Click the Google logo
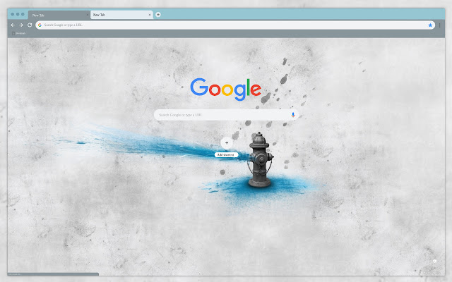 point(226,89)
